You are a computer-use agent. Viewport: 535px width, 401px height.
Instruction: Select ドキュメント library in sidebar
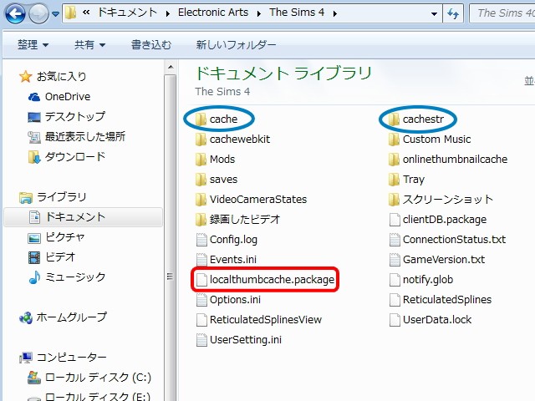[x=83, y=217]
